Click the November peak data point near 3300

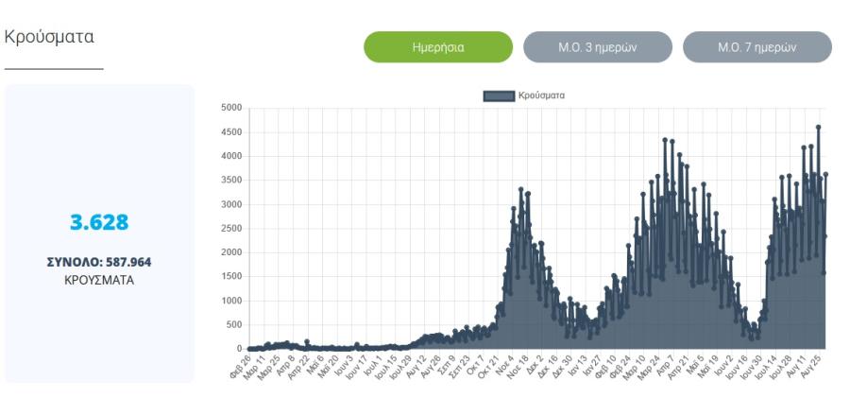[521, 189]
